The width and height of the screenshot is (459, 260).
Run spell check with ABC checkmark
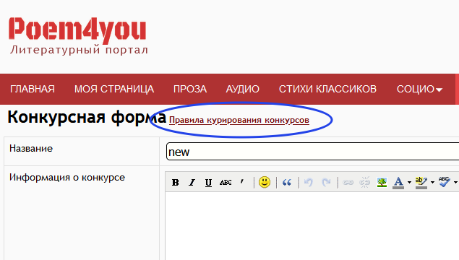coord(445,182)
